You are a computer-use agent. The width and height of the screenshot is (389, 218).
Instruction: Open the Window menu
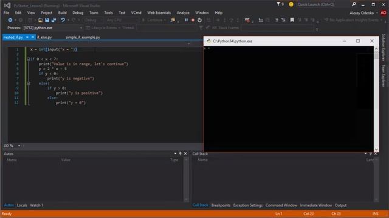[x=202, y=13]
